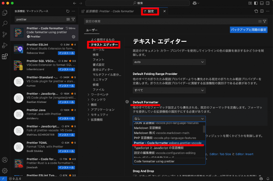Open the Source Control view
The height and width of the screenshot is (181, 273).
pos(5,35)
